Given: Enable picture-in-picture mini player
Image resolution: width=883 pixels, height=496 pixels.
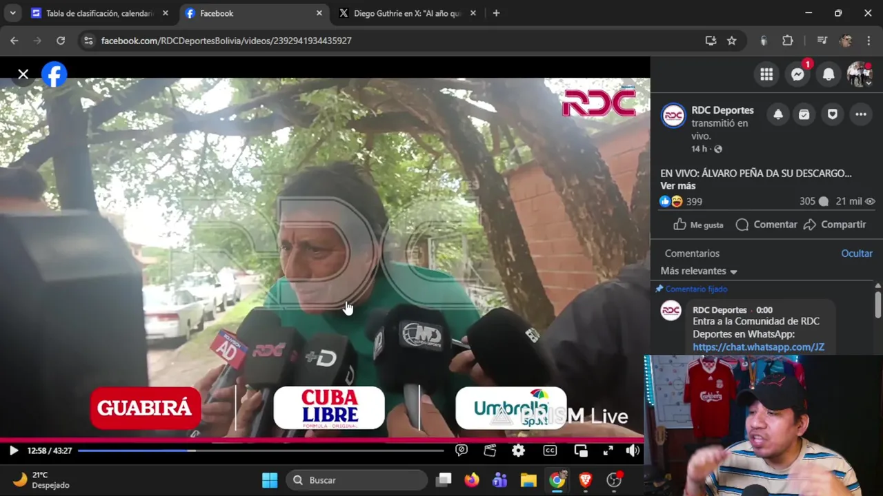Looking at the screenshot, I should pyautogui.click(x=581, y=451).
